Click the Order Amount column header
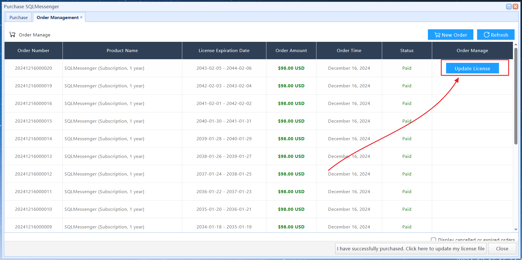The height and width of the screenshot is (260, 522). tap(291, 50)
